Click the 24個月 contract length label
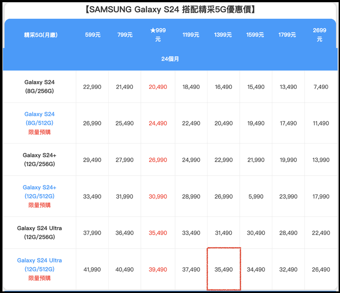340x293 pixels. click(x=170, y=59)
